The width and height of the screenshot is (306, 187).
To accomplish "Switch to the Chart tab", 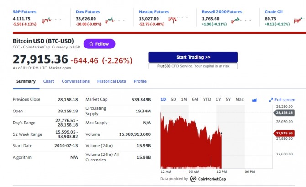I will pyautogui.click(x=48, y=81).
